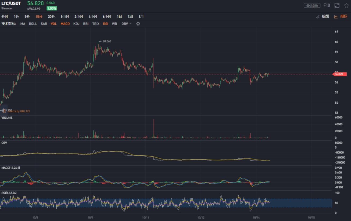Toggle the SAR indicator

point(44,24)
